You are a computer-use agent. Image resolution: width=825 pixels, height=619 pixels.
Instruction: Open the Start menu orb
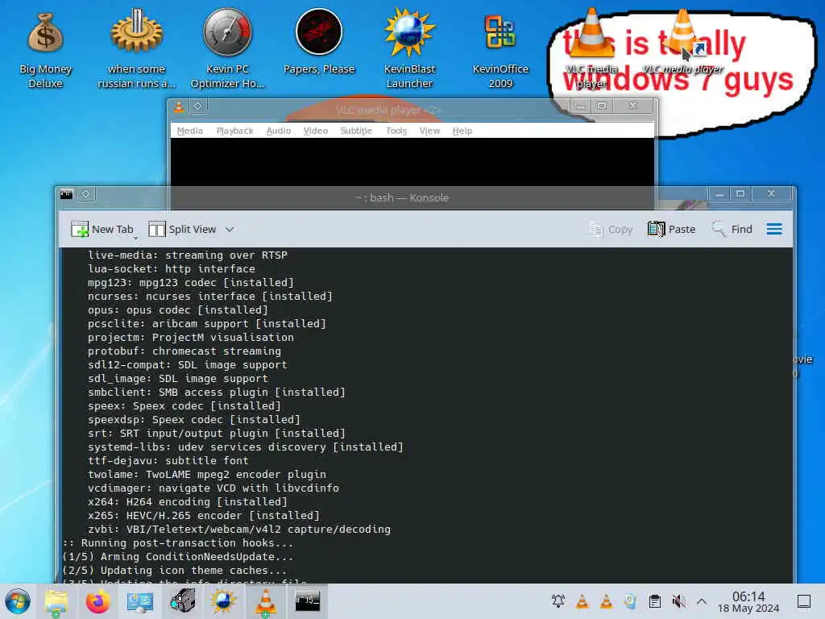tap(18, 601)
